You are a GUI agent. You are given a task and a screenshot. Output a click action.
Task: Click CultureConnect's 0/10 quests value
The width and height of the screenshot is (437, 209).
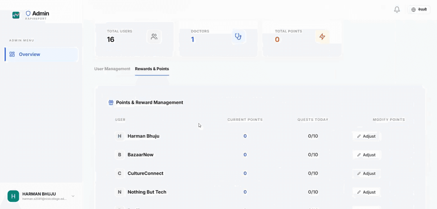pos(313,173)
